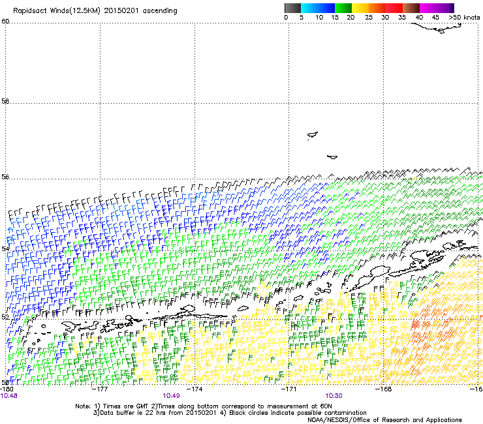Select the gray 0-5 knots legend swatch
Screen dimensions: 483x424
[292, 8]
